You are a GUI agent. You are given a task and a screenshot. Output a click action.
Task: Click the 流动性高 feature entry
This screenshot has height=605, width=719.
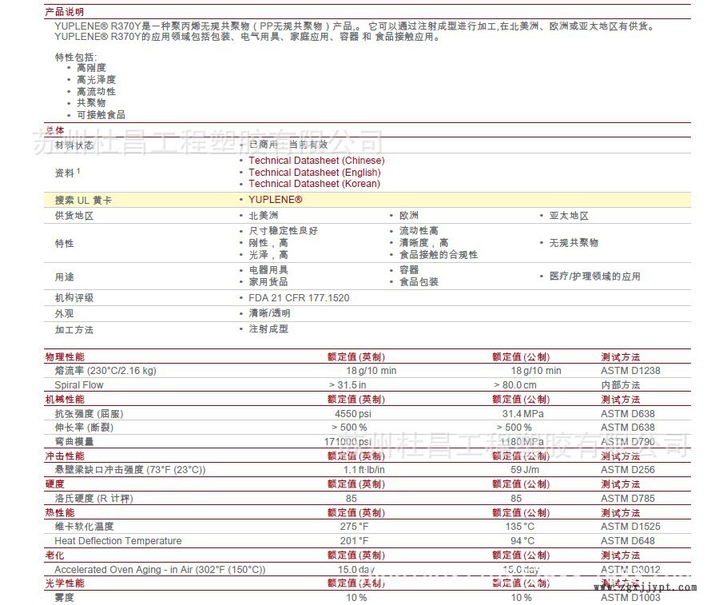point(418,231)
